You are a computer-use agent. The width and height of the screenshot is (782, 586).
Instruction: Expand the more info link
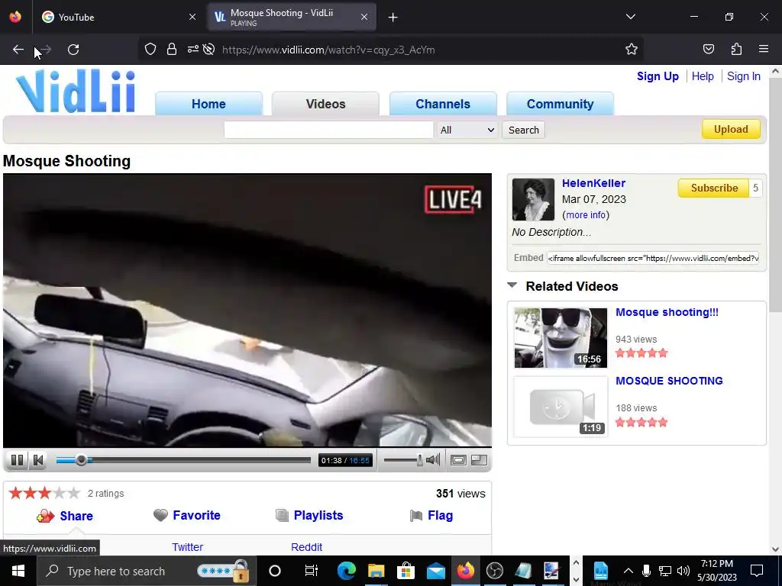click(586, 214)
